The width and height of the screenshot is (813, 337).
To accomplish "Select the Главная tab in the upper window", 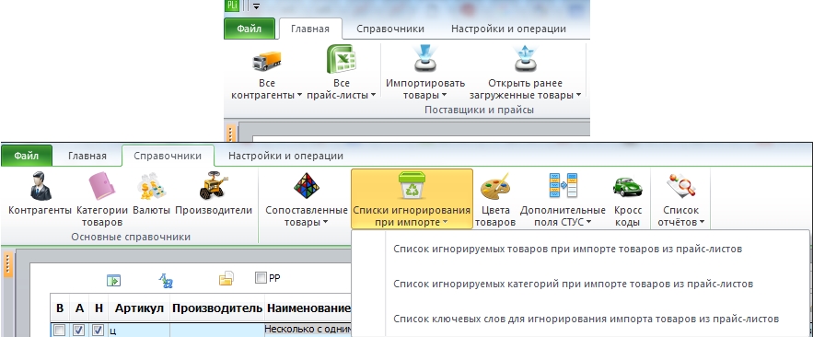I will pos(310,29).
